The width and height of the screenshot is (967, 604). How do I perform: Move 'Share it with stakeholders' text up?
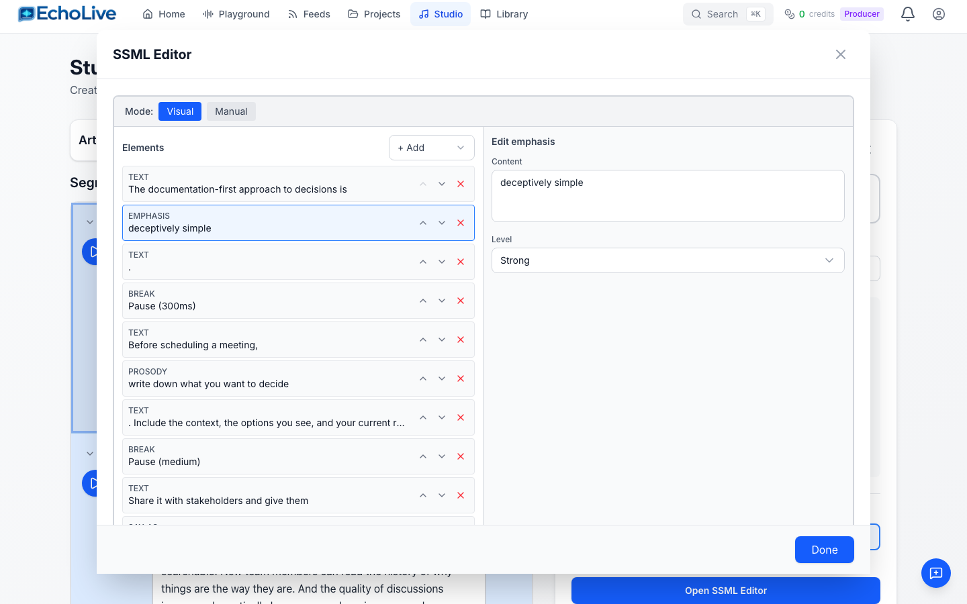(423, 495)
